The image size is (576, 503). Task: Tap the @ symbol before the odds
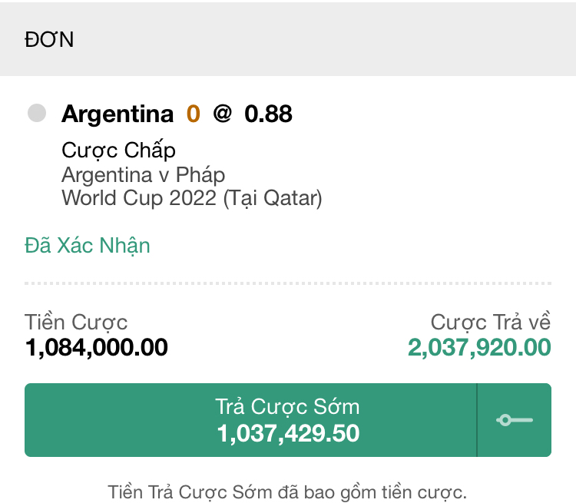point(222,114)
